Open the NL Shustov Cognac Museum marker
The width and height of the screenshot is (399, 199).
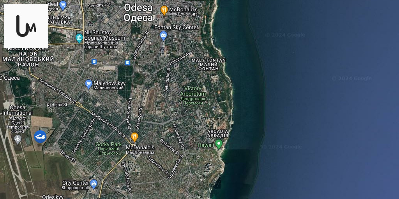pos(79,38)
